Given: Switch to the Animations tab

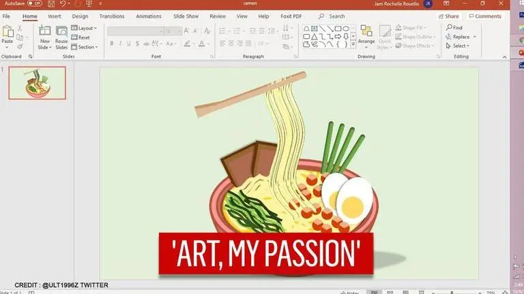Looking at the screenshot, I should 148,16.
